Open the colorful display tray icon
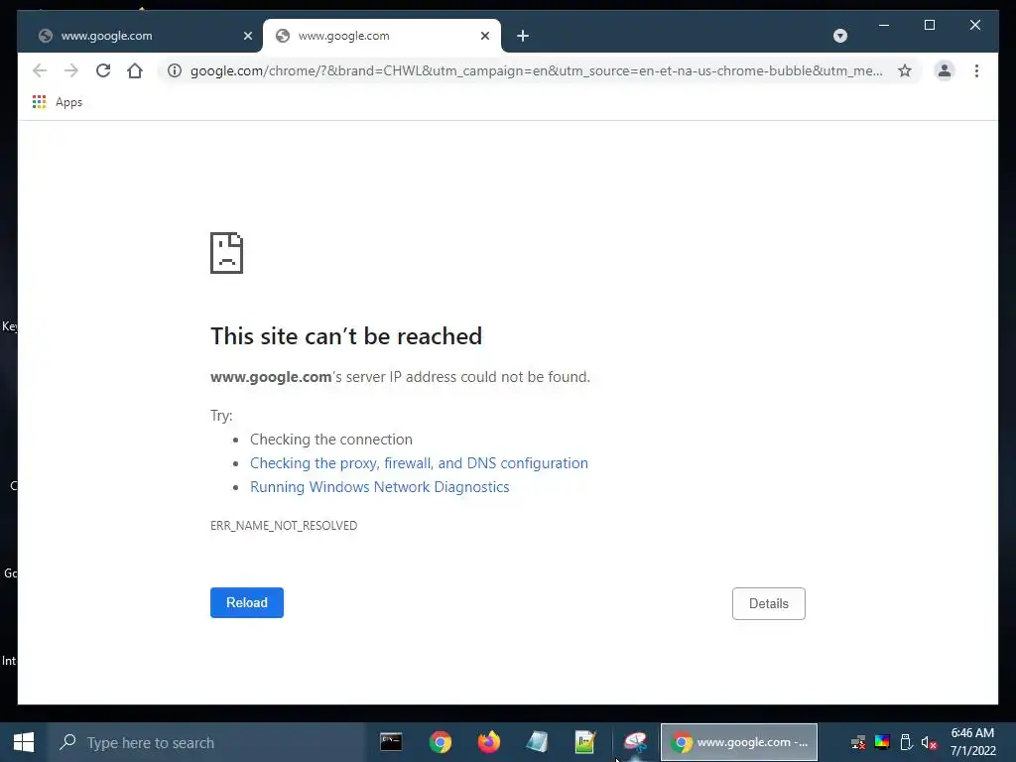This screenshot has width=1016, height=762. (x=882, y=742)
